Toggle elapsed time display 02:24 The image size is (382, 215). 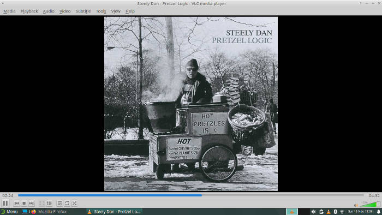[x=8, y=195]
